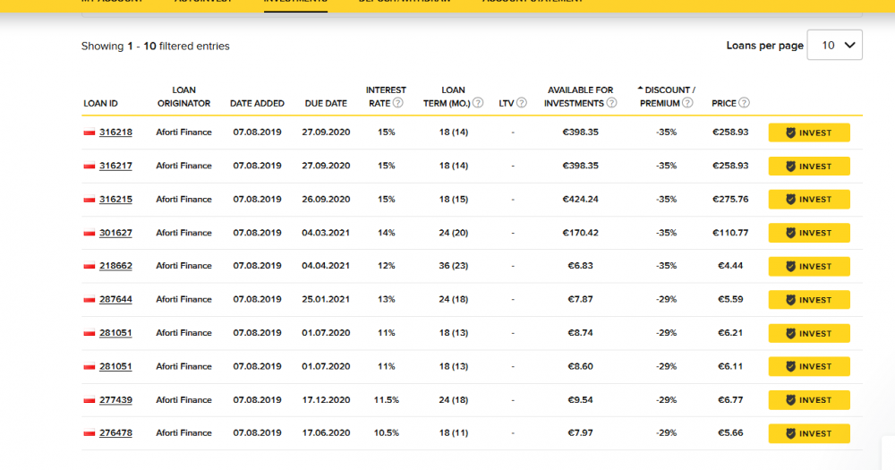
Task: Invest in loan 218662
Action: point(808,266)
